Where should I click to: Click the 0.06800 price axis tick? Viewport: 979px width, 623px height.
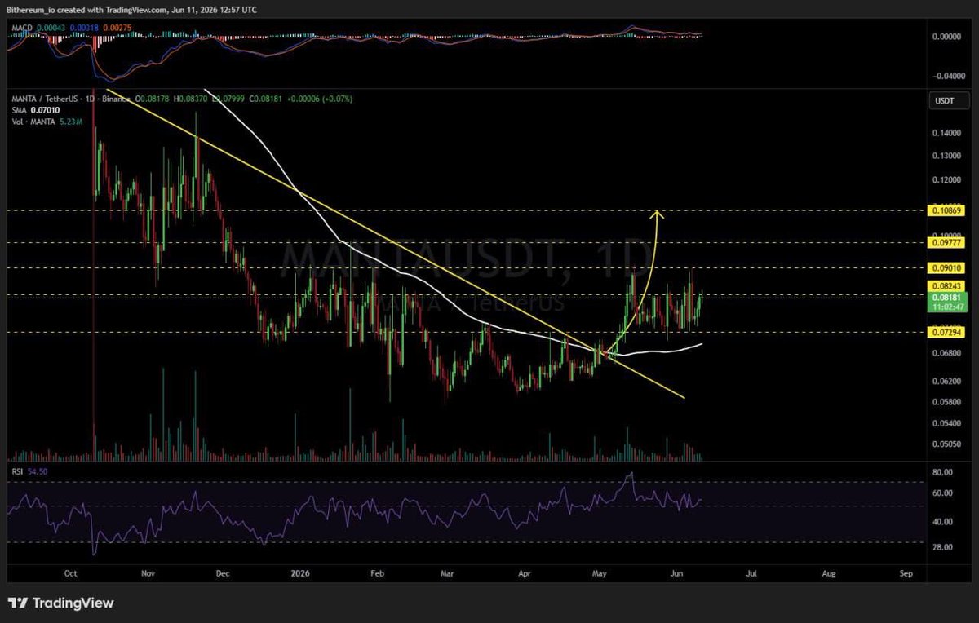[945, 354]
